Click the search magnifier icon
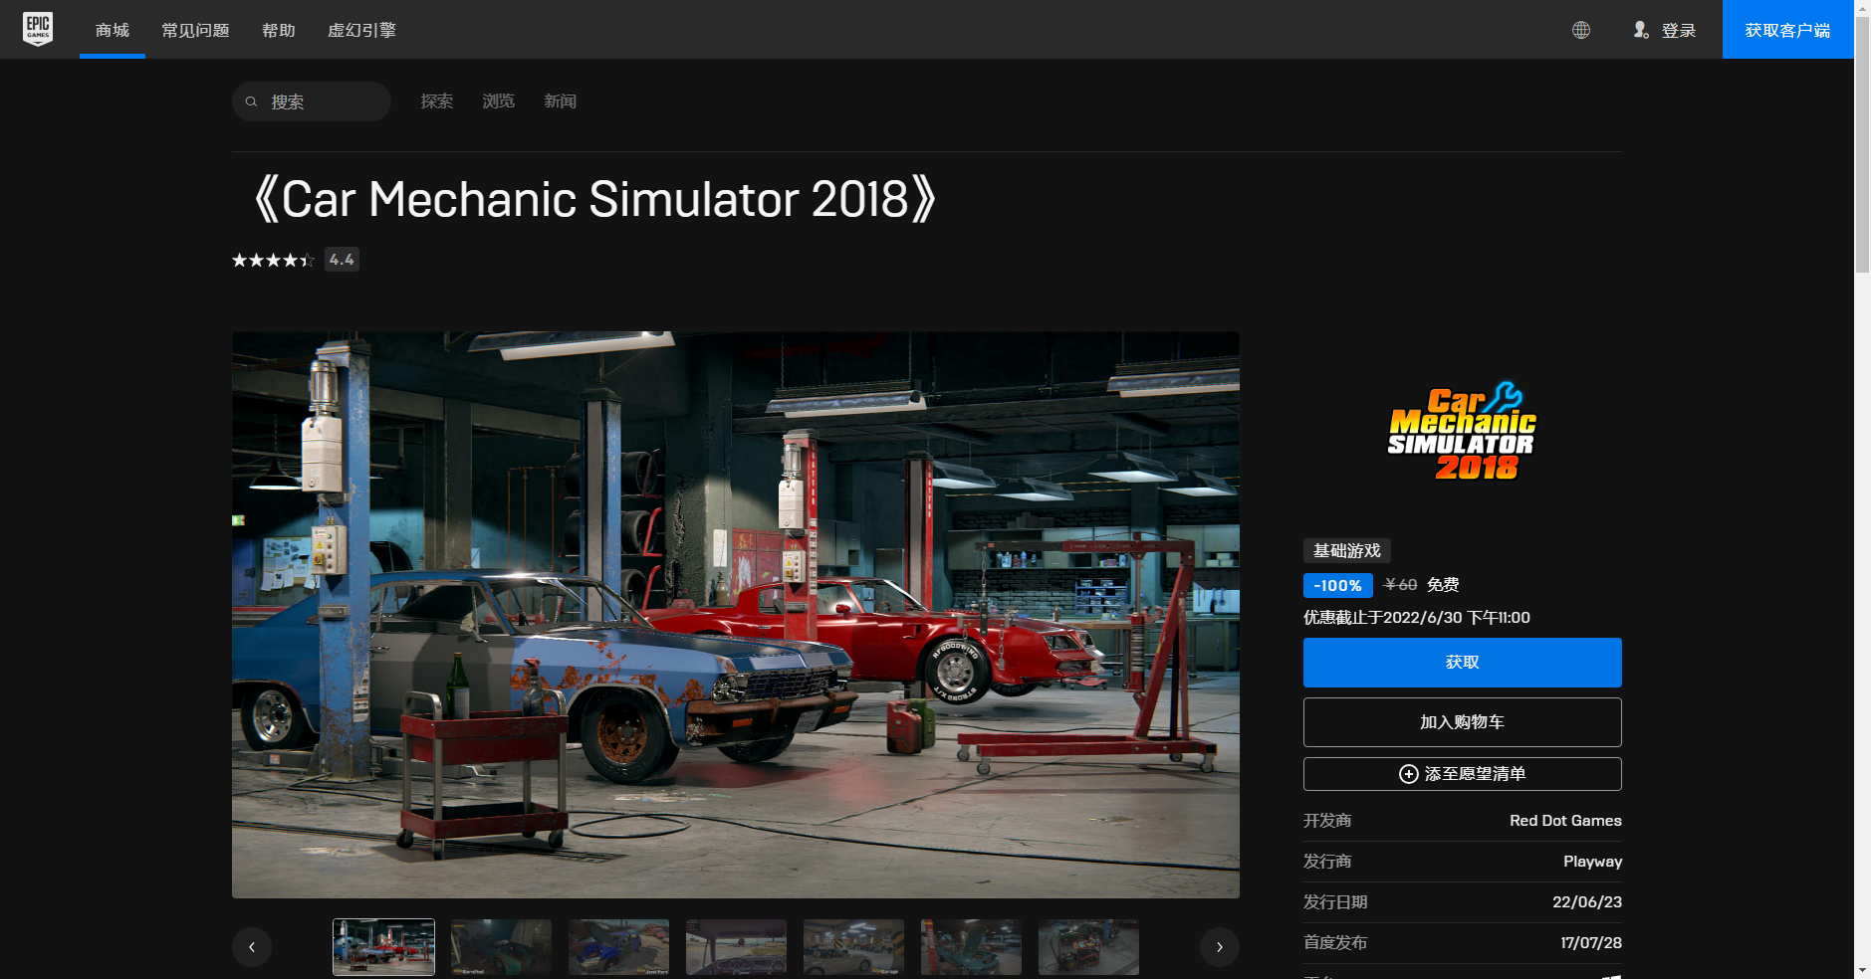The height and width of the screenshot is (979, 1871). point(252,101)
